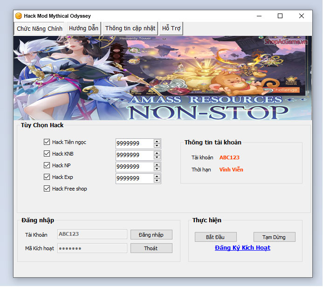This screenshot has width=323, height=287.
Task: Click the gold coin app icon in title bar
Action: click(x=19, y=16)
